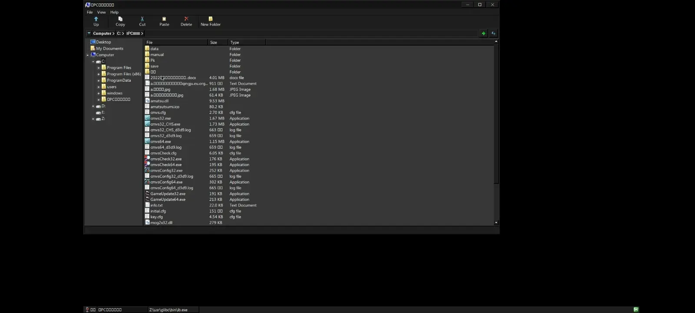Click the file list vertical scrollbar thumb
Image resolution: width=695 pixels, height=313 pixels.
point(496,114)
